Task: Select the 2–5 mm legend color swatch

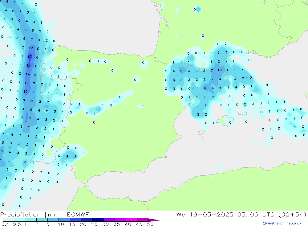Action: click(42, 220)
